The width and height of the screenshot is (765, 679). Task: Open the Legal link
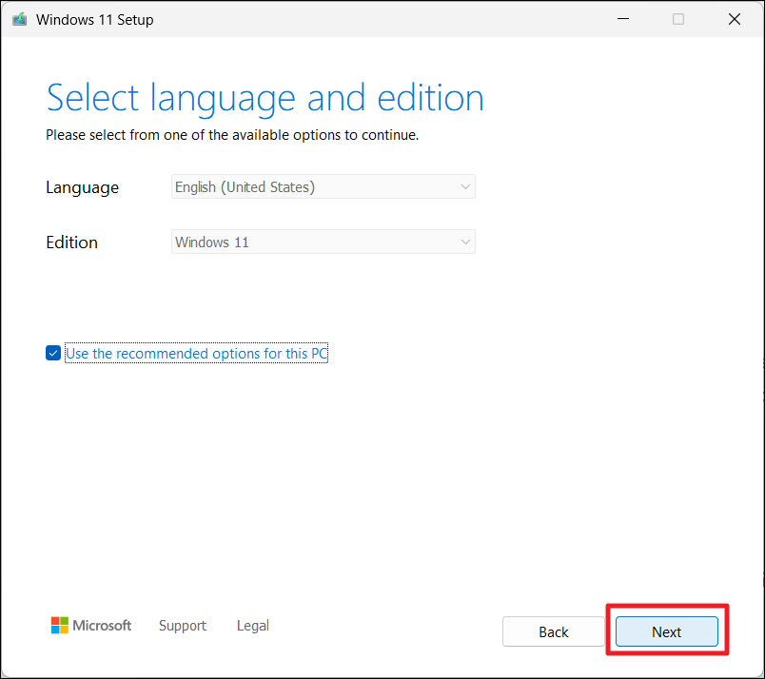point(253,626)
